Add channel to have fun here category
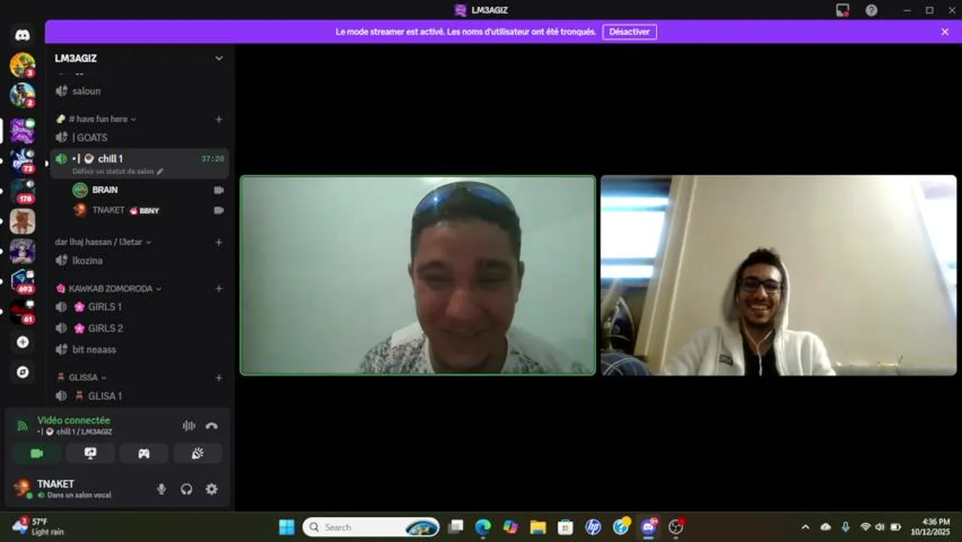 tap(219, 119)
